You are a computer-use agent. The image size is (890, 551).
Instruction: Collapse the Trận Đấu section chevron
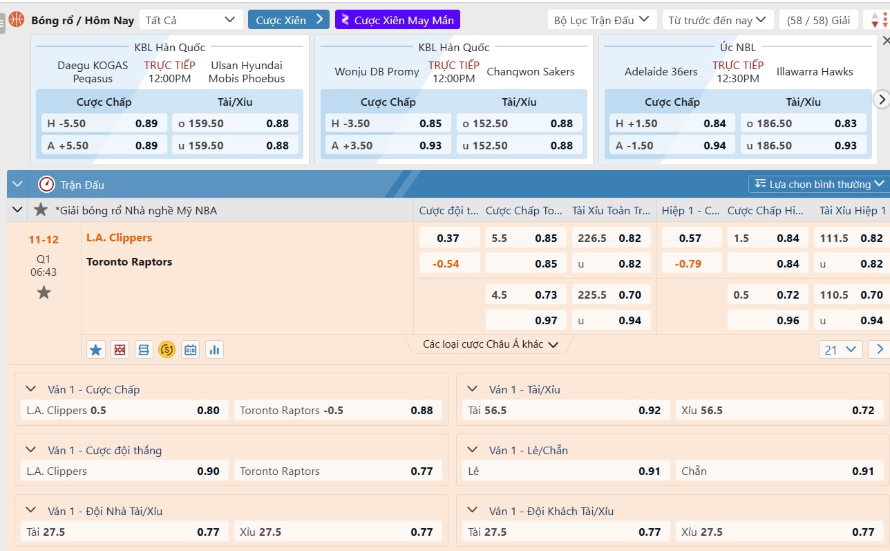pos(17,185)
